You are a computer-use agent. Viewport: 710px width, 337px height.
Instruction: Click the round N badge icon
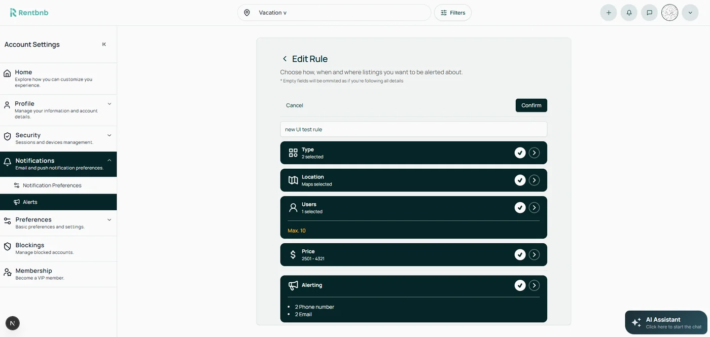pos(13,323)
